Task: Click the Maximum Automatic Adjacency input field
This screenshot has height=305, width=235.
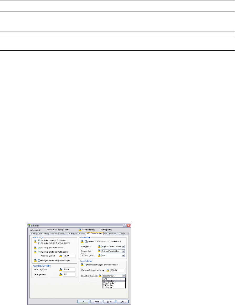Action: coord(117,270)
